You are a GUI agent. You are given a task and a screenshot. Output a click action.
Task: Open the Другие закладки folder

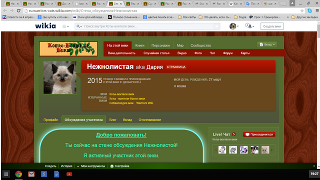[304, 17]
